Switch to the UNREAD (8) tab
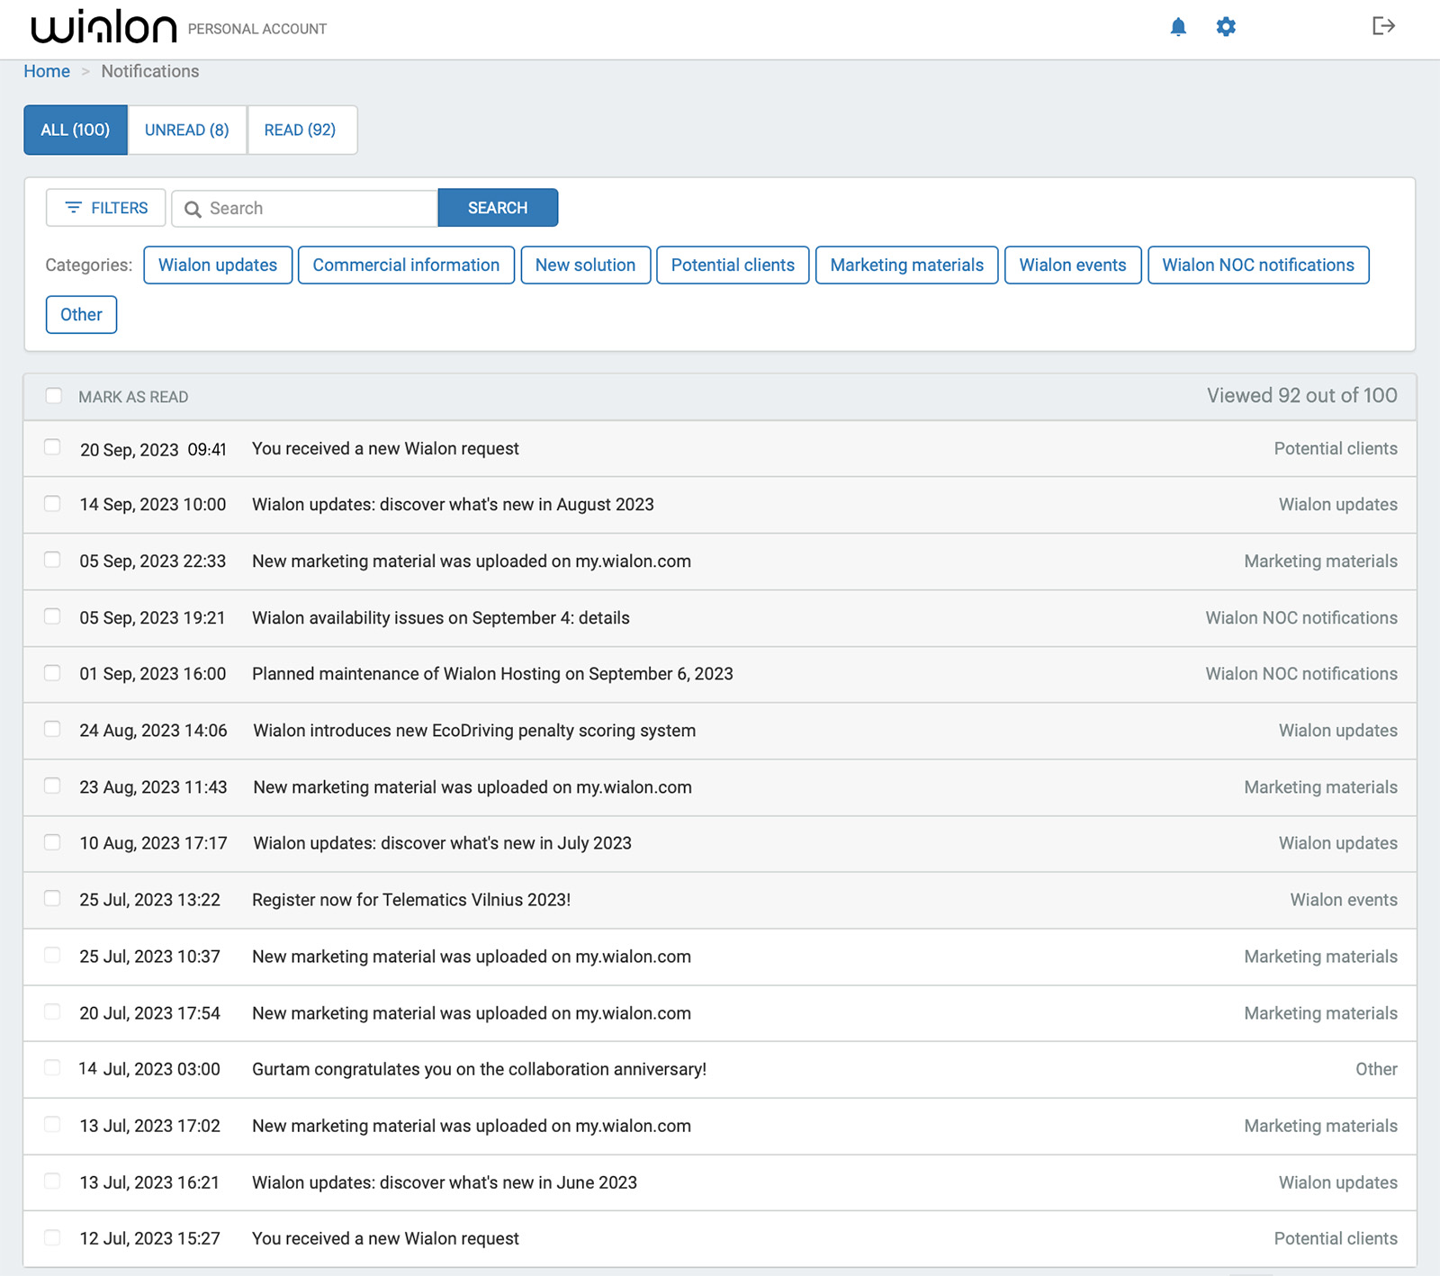 [x=186, y=130]
